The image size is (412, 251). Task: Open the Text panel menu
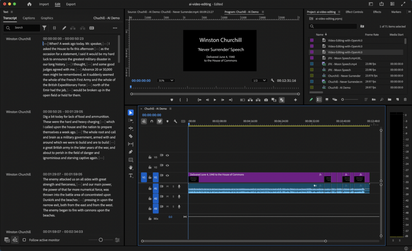(12, 12)
